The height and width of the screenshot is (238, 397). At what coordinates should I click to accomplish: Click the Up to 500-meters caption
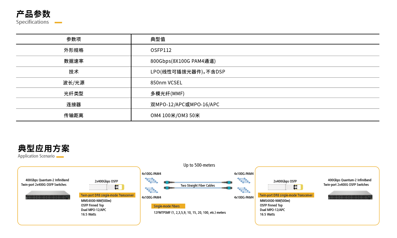pos(199,165)
